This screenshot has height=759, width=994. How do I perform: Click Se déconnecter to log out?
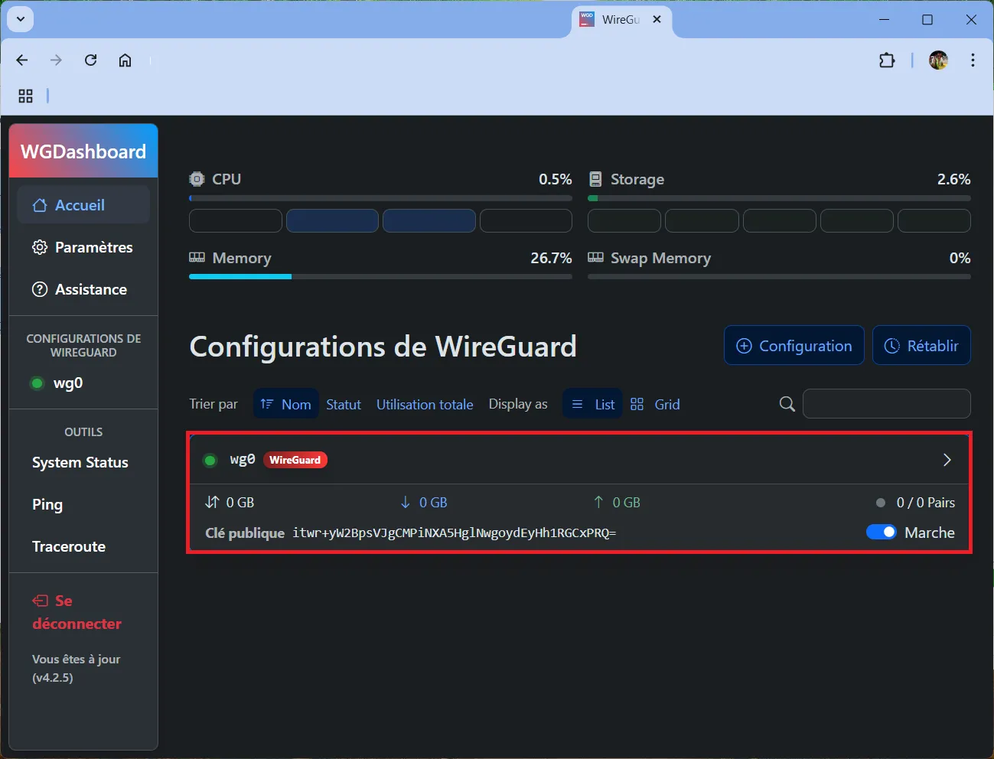(x=77, y=612)
